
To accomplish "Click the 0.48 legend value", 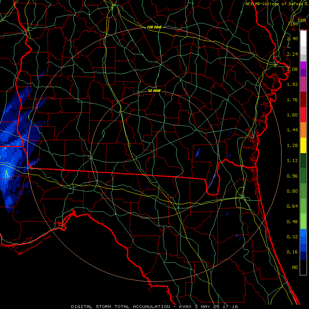I will point(292,222).
